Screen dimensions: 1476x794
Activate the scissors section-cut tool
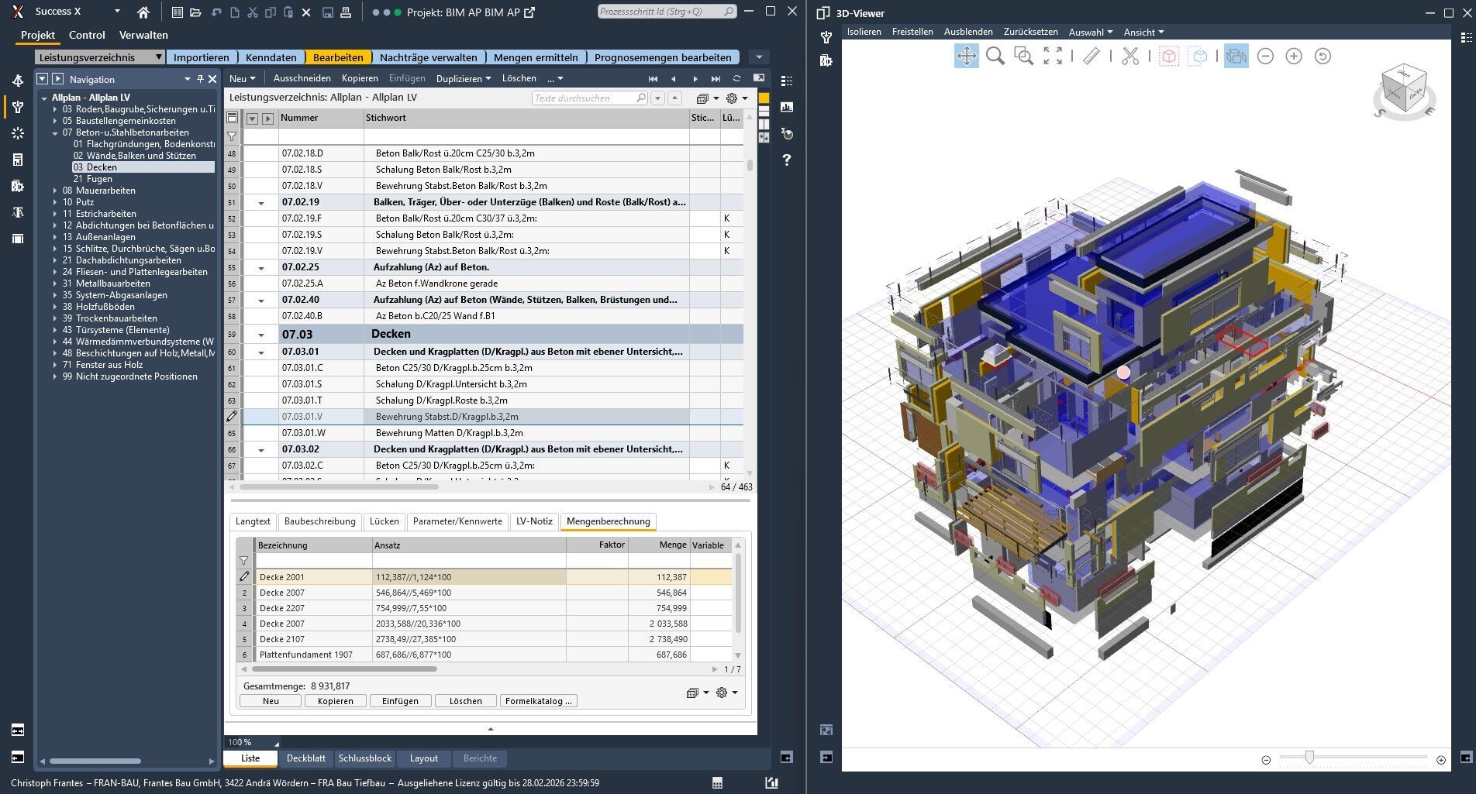[x=1130, y=56]
